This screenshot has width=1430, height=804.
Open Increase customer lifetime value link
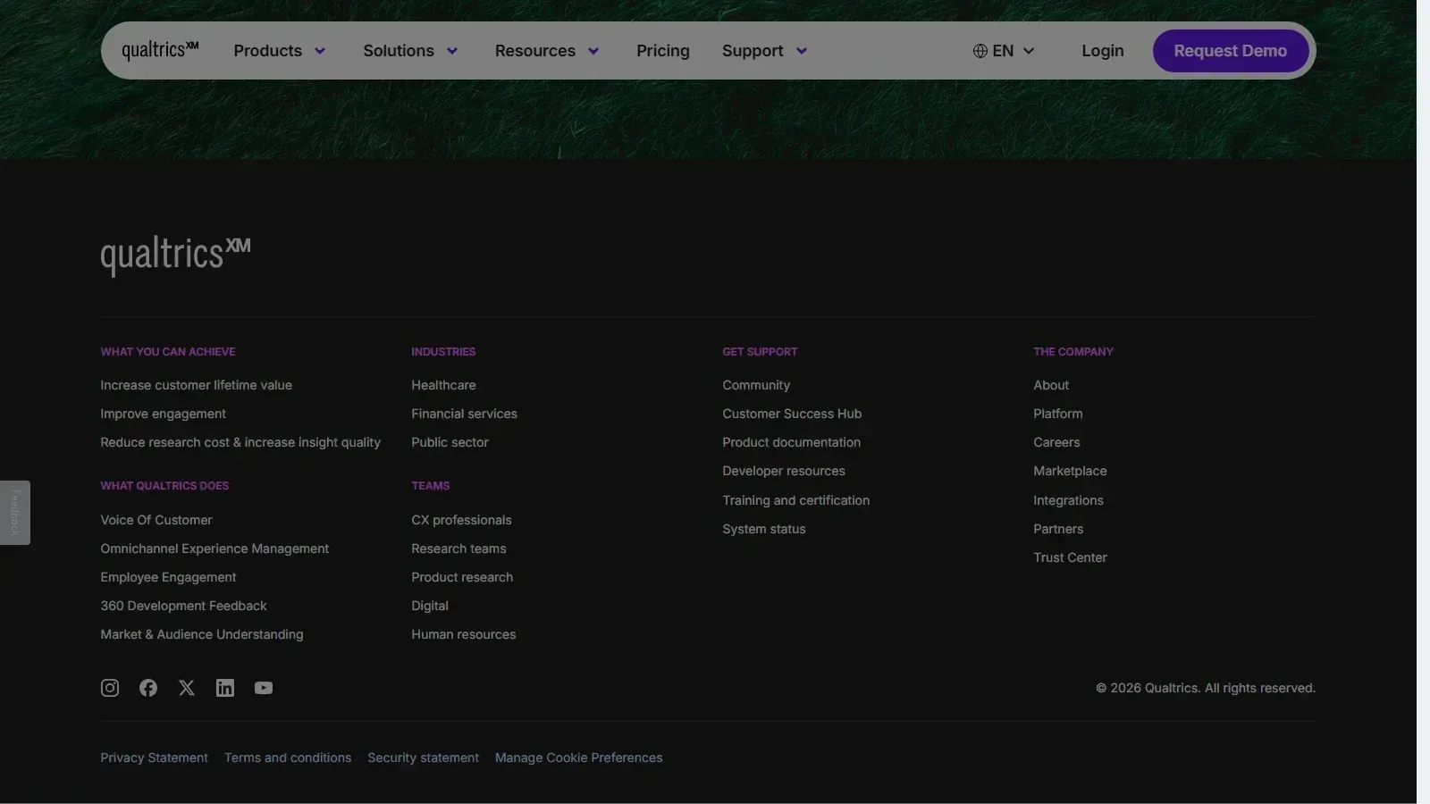click(x=196, y=385)
